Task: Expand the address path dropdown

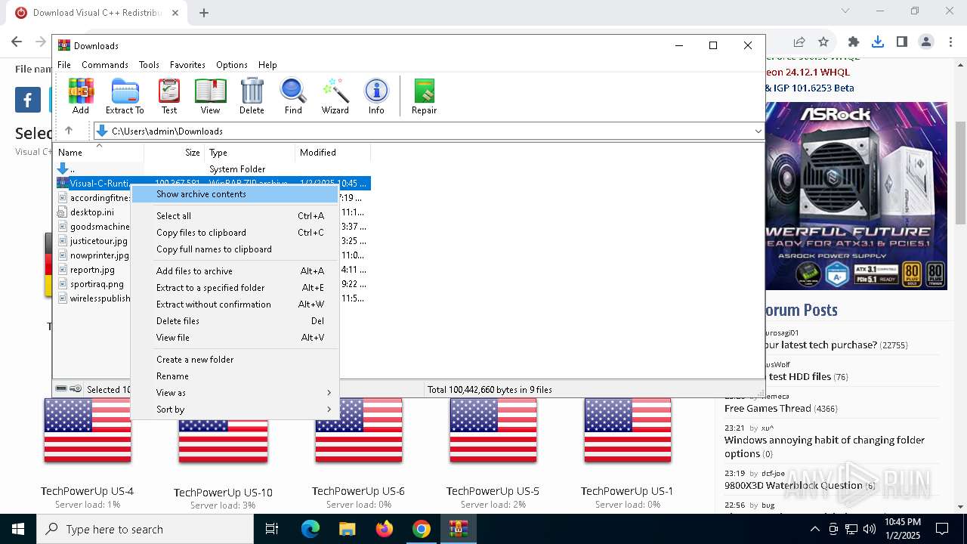Action: 758,131
